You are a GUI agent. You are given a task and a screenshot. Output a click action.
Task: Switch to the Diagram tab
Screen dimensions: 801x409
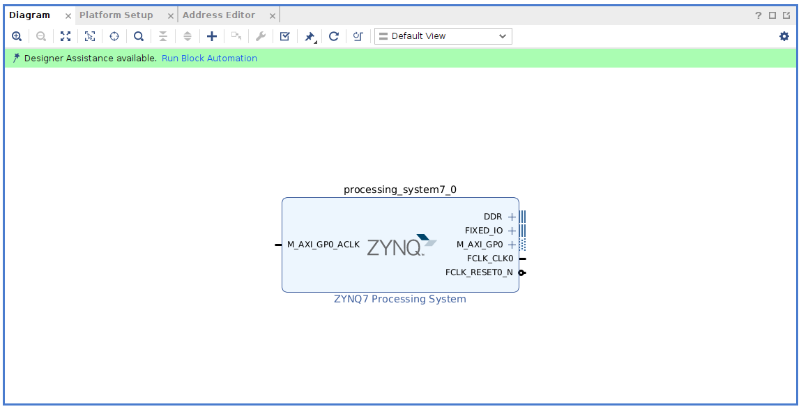tap(30, 15)
